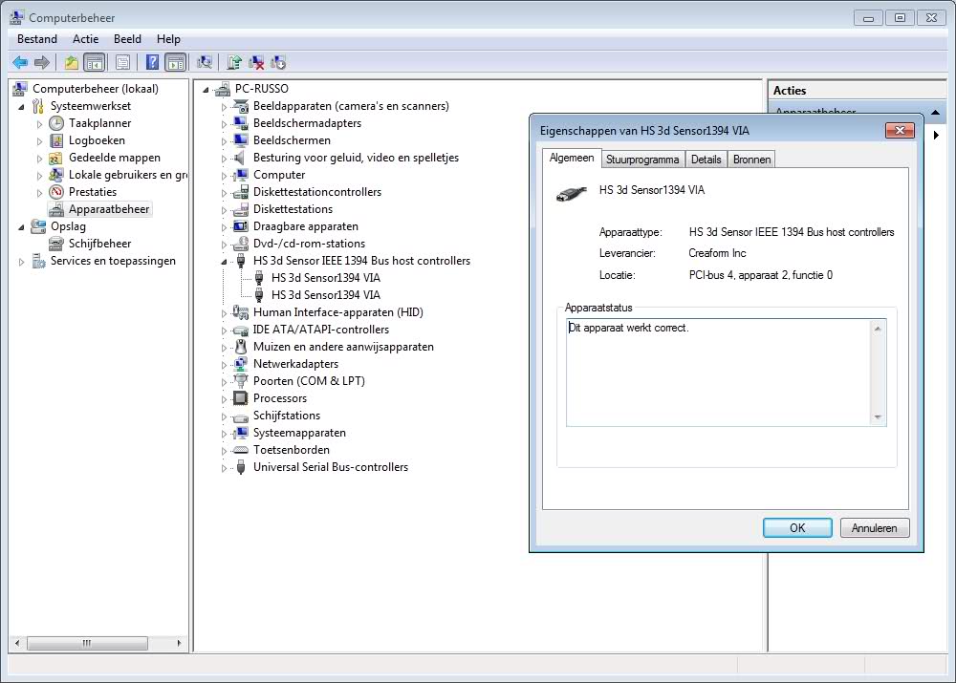Collapse HS 3d Sensor IEEE 1394 node
Viewport: 956px width, 683px height.
pos(225,261)
